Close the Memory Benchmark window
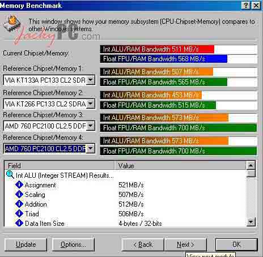 (x=256, y=6)
